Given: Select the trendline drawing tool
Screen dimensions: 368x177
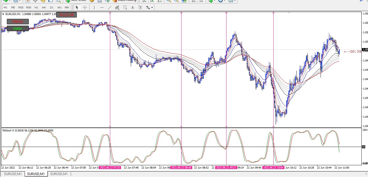Looking at the screenshot, I should (110, 7).
